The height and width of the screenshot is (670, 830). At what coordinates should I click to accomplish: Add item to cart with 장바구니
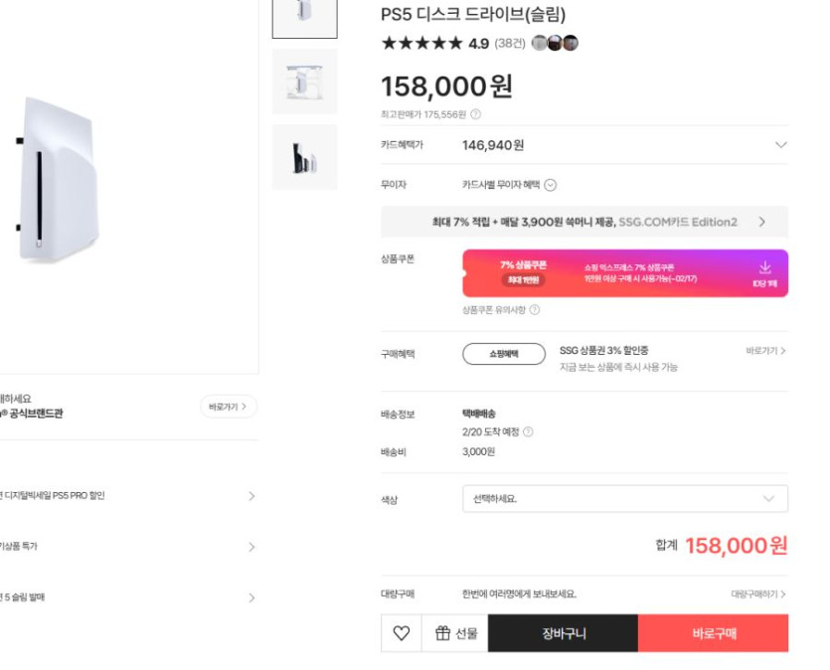[563, 633]
